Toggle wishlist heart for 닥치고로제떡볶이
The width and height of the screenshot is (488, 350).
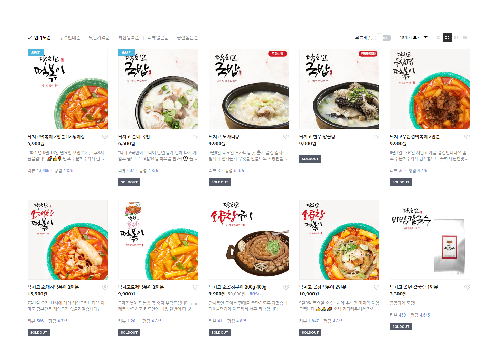click(x=196, y=288)
